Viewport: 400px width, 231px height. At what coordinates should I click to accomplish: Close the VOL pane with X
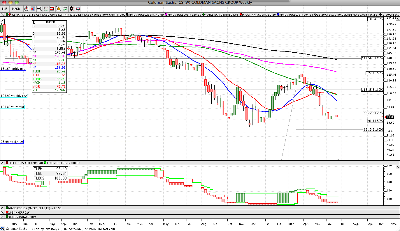[2, 217]
